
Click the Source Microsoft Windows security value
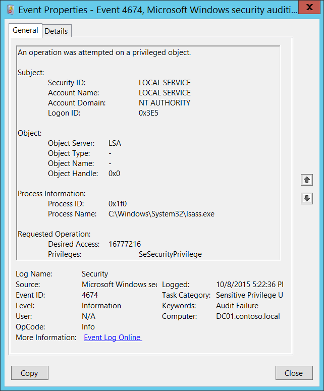click(120, 285)
